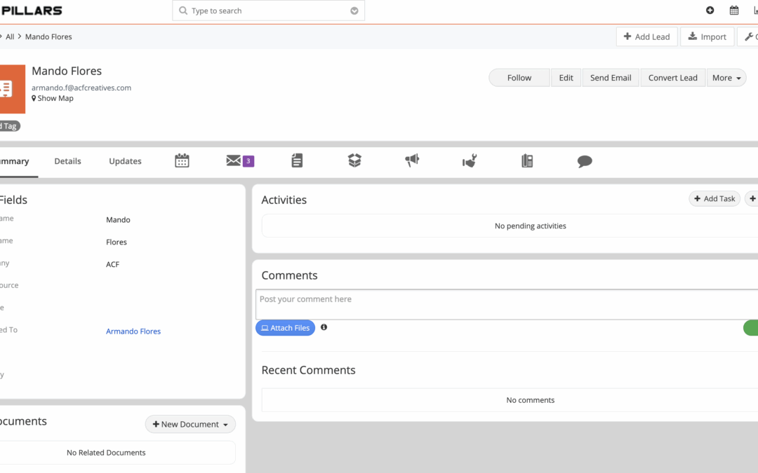Click the quick create plus icon

(710, 11)
